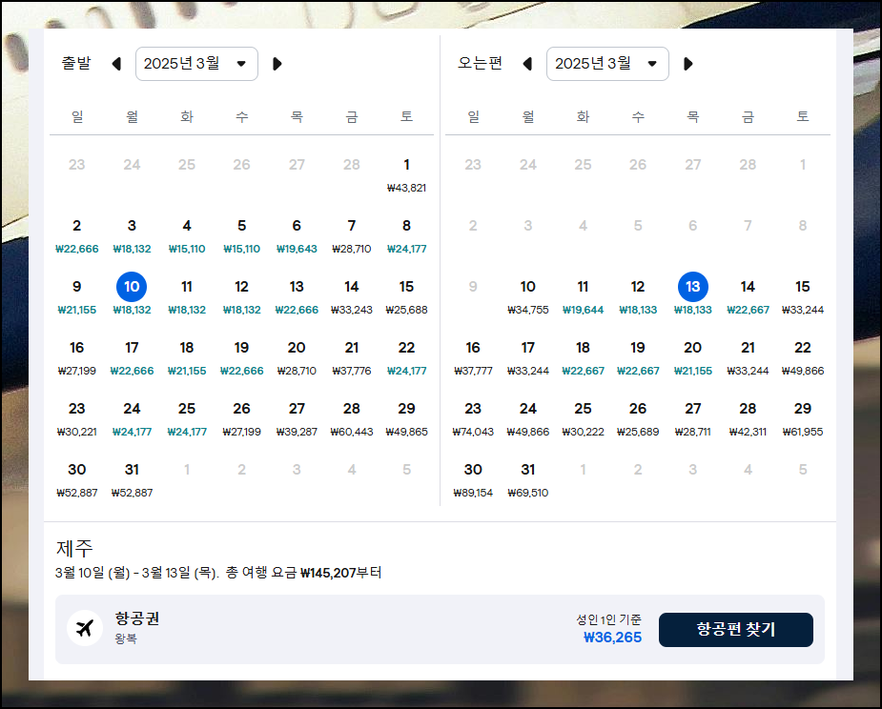Select departure date 6 priced ₩19,643
The image size is (882, 709).
pos(297,236)
